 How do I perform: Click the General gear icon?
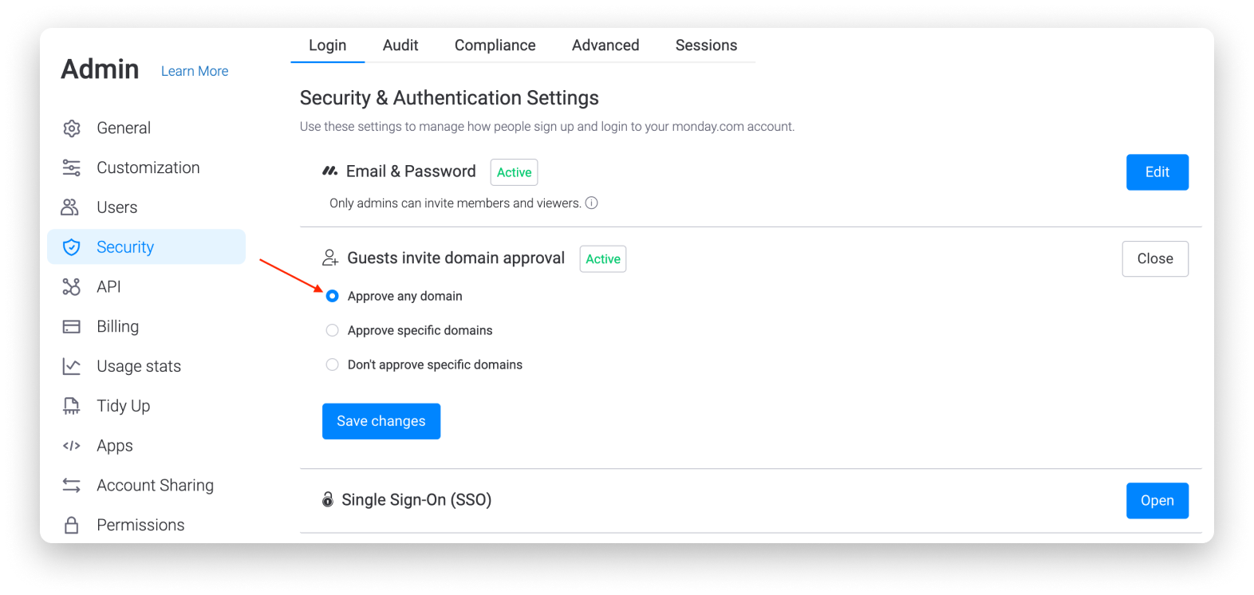[72, 128]
